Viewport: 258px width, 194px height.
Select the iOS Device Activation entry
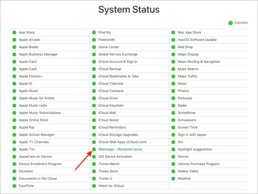pyautogui.click(x=115, y=157)
